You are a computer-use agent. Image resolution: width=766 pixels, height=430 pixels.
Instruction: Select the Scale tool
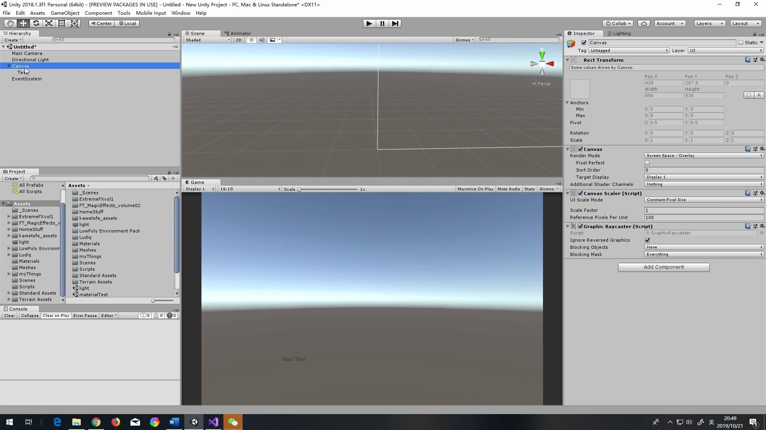tap(49, 23)
